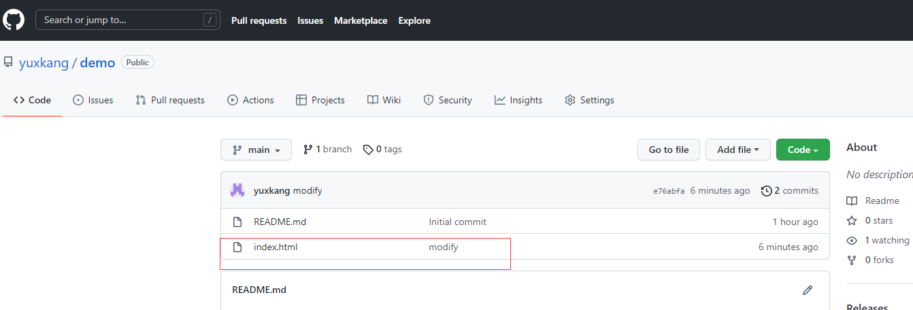Click the eye icon beside 1 watching
This screenshot has height=310, width=913.
tap(852, 240)
